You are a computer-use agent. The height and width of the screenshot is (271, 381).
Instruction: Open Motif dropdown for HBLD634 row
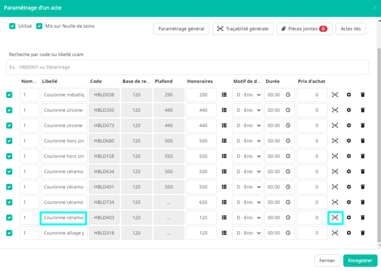[x=248, y=171]
